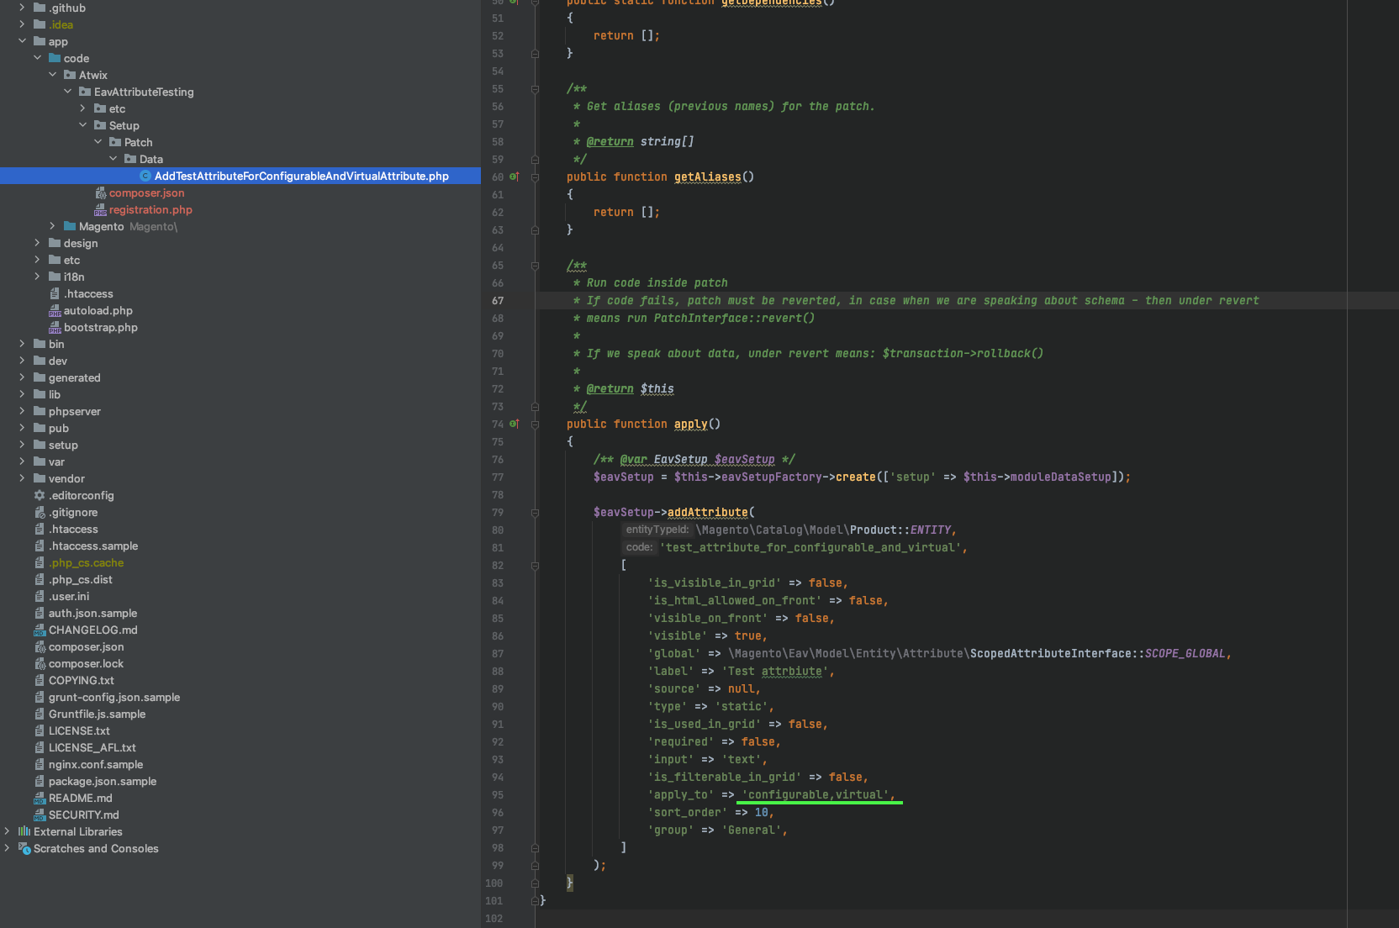Click the entityTypeId parameter hint
The width and height of the screenshot is (1399, 928).
pyautogui.click(x=657, y=530)
